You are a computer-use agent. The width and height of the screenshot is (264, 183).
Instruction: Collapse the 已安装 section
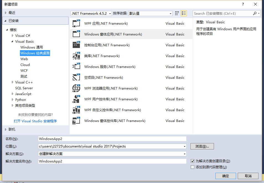(5, 21)
